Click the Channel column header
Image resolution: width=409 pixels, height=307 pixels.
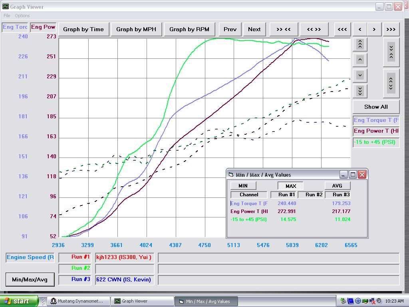click(x=249, y=195)
